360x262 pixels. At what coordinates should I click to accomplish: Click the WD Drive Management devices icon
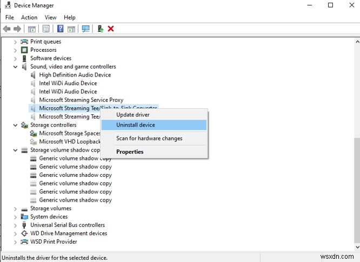pos(24,233)
